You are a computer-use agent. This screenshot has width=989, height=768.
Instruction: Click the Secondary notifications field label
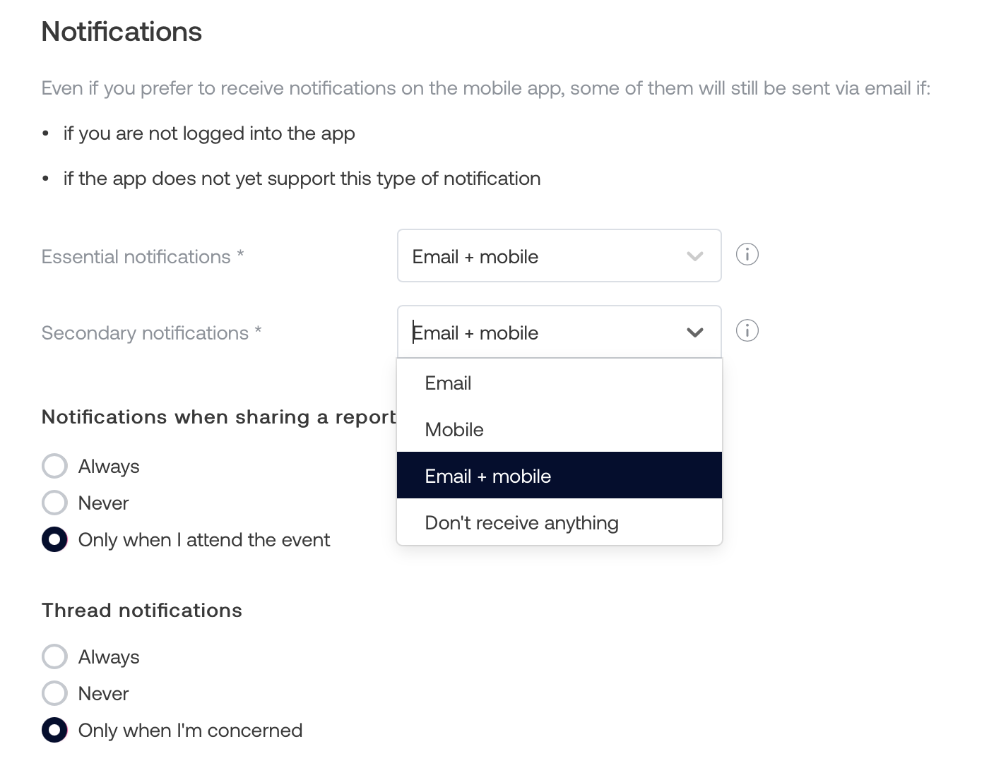[145, 333]
